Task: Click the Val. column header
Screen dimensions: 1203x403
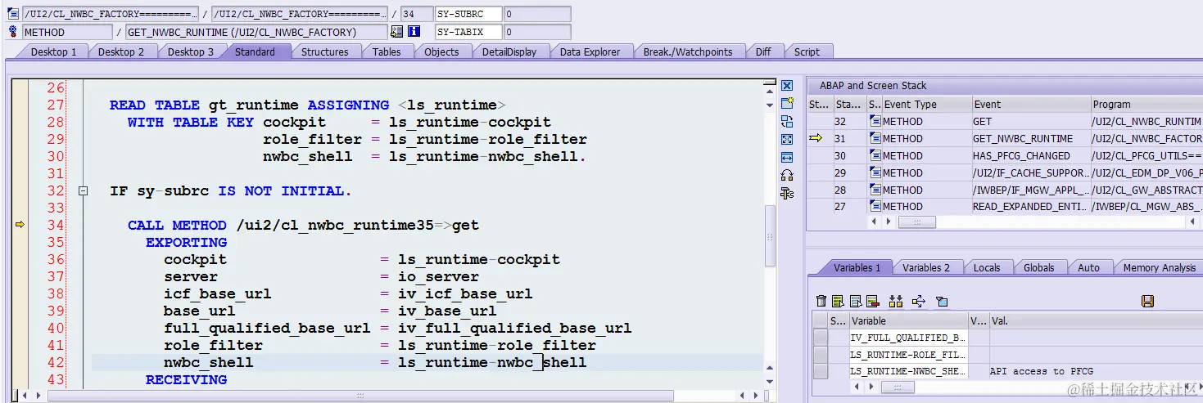Action: [x=1096, y=321]
